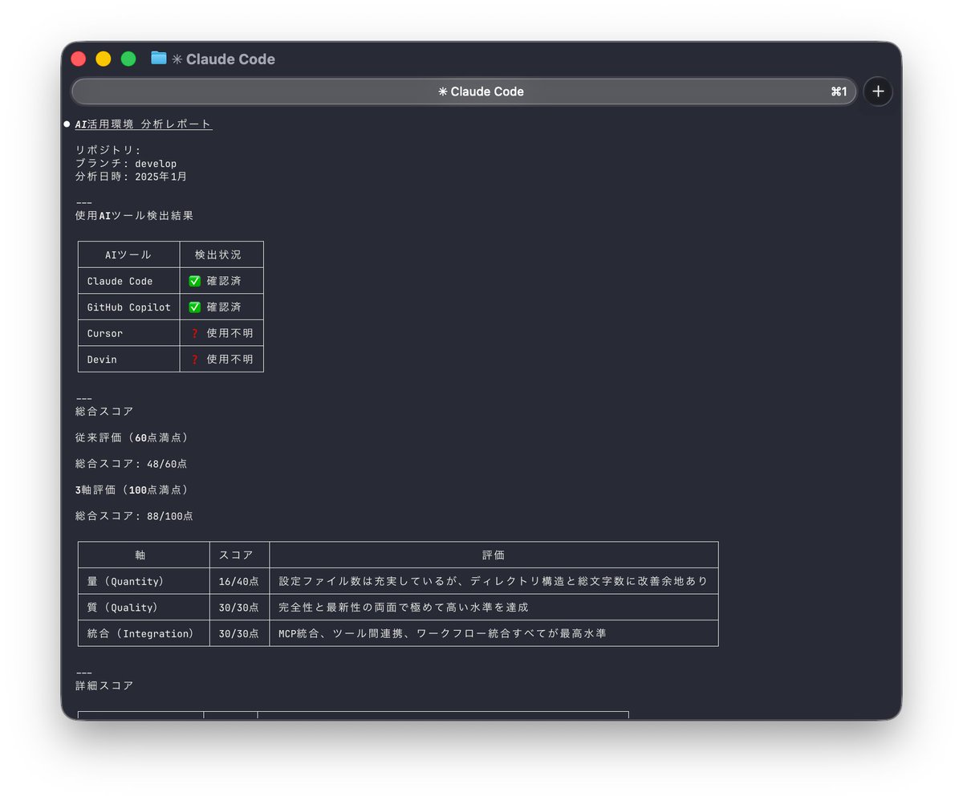Image resolution: width=963 pixels, height=801 pixels.
Task: Open a new tab with plus button
Action: 878,91
